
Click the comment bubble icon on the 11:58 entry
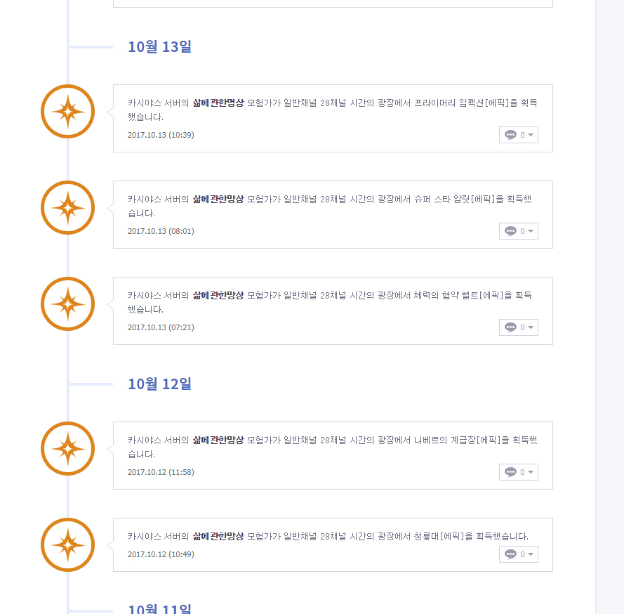coord(510,472)
